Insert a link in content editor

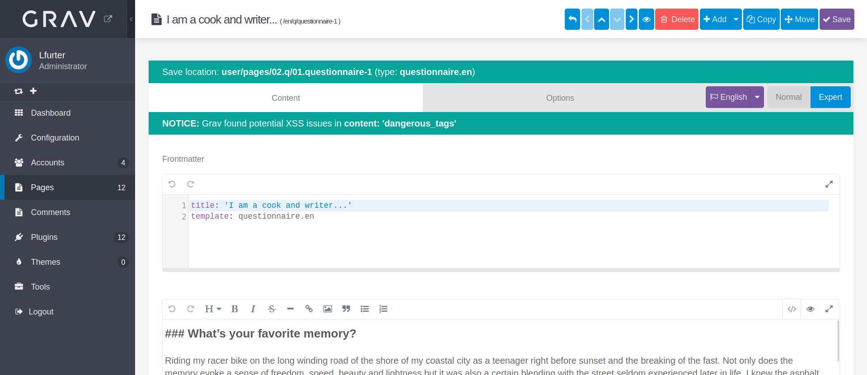(309, 309)
